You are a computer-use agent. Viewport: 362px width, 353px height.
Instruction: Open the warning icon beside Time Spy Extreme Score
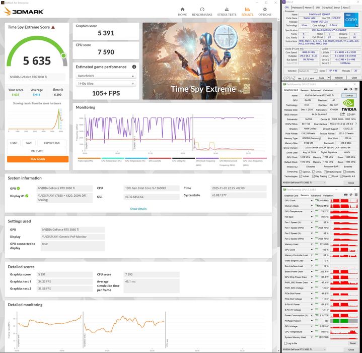point(53,27)
